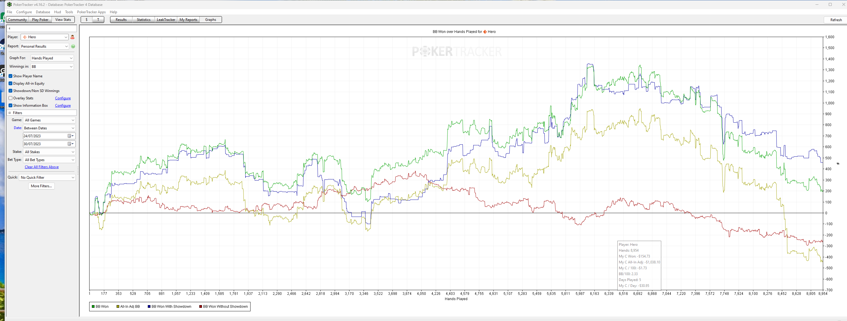The image size is (847, 321).
Task: Click the information box on the graph
Action: 639,265
